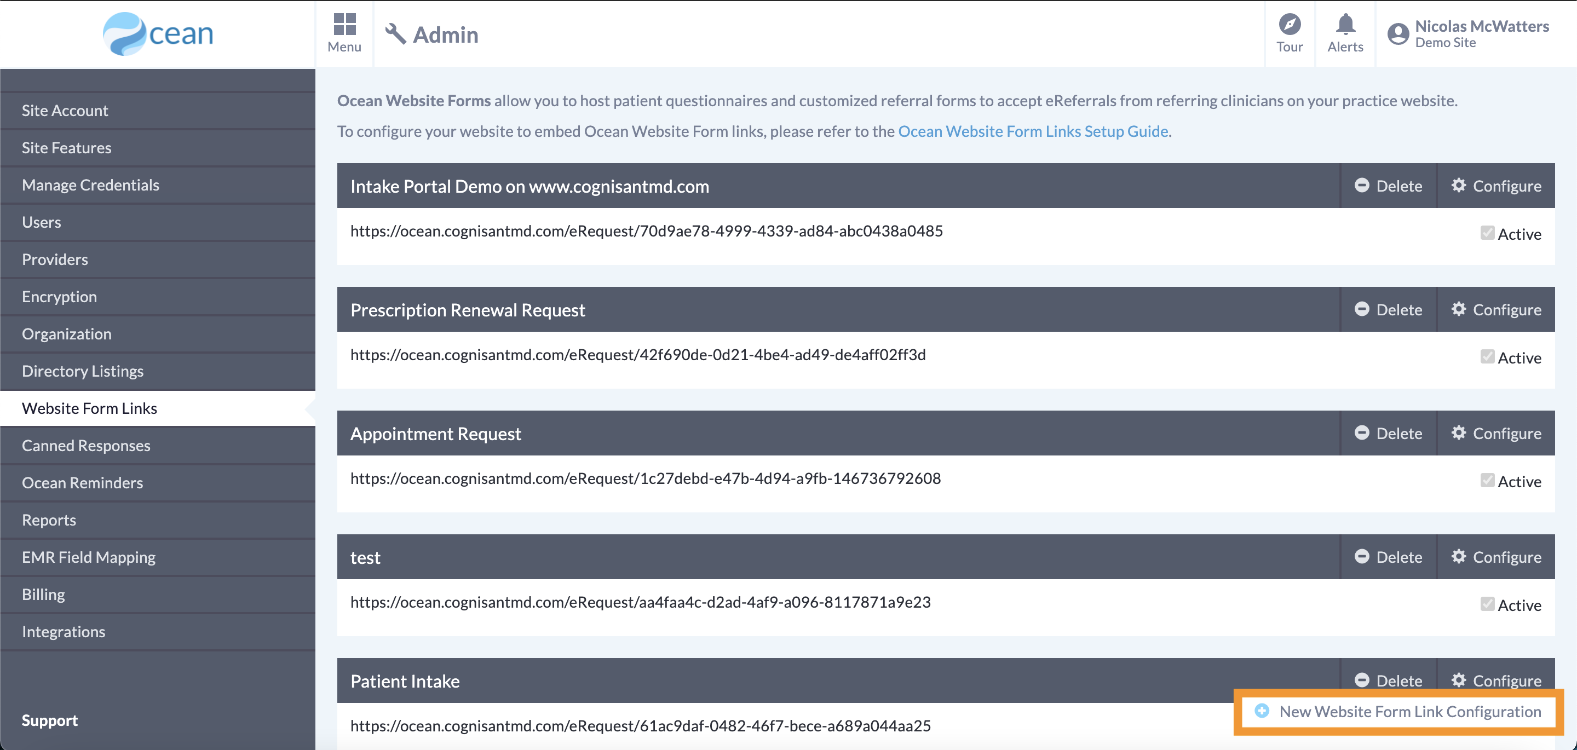Click the Support item at the bottom sidebar
Viewport: 1577px width, 750px height.
[50, 720]
